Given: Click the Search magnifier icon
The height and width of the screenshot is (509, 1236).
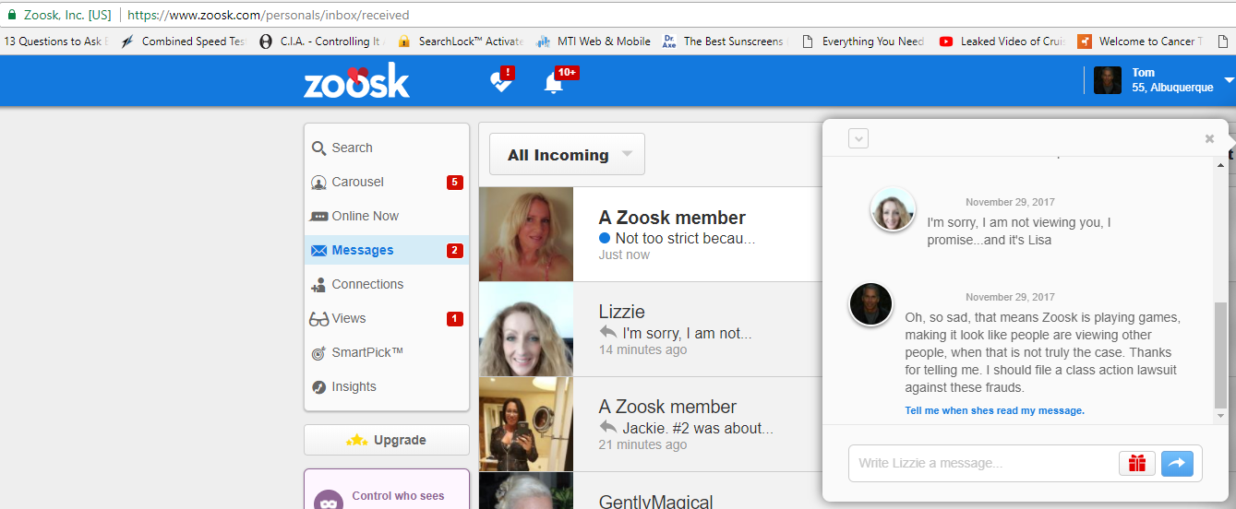Looking at the screenshot, I should pos(318,148).
